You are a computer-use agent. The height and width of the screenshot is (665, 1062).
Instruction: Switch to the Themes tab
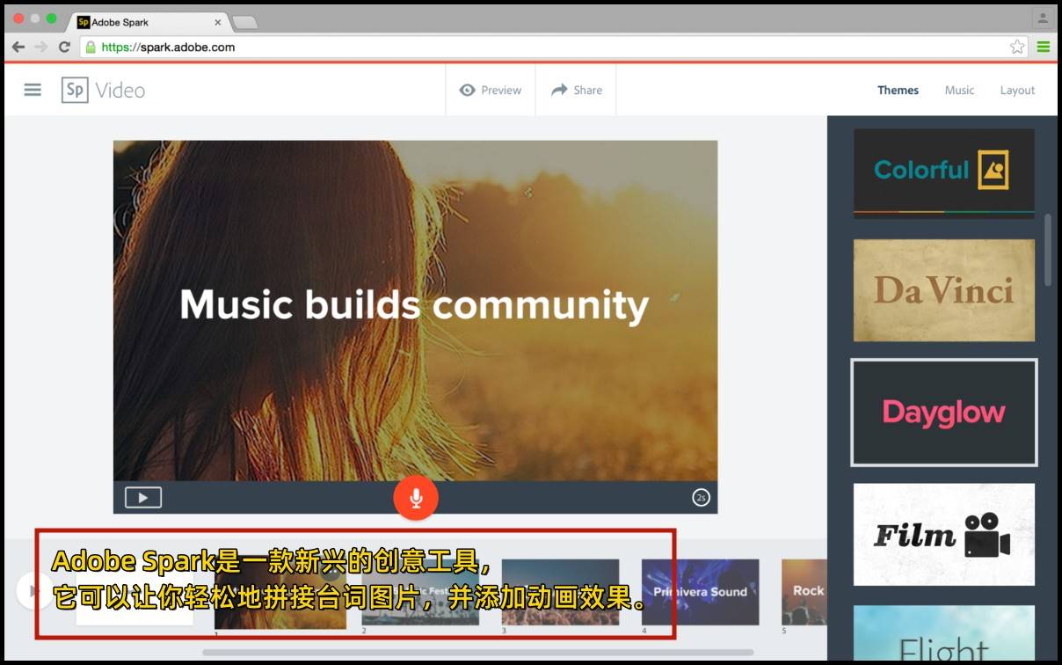coord(898,90)
